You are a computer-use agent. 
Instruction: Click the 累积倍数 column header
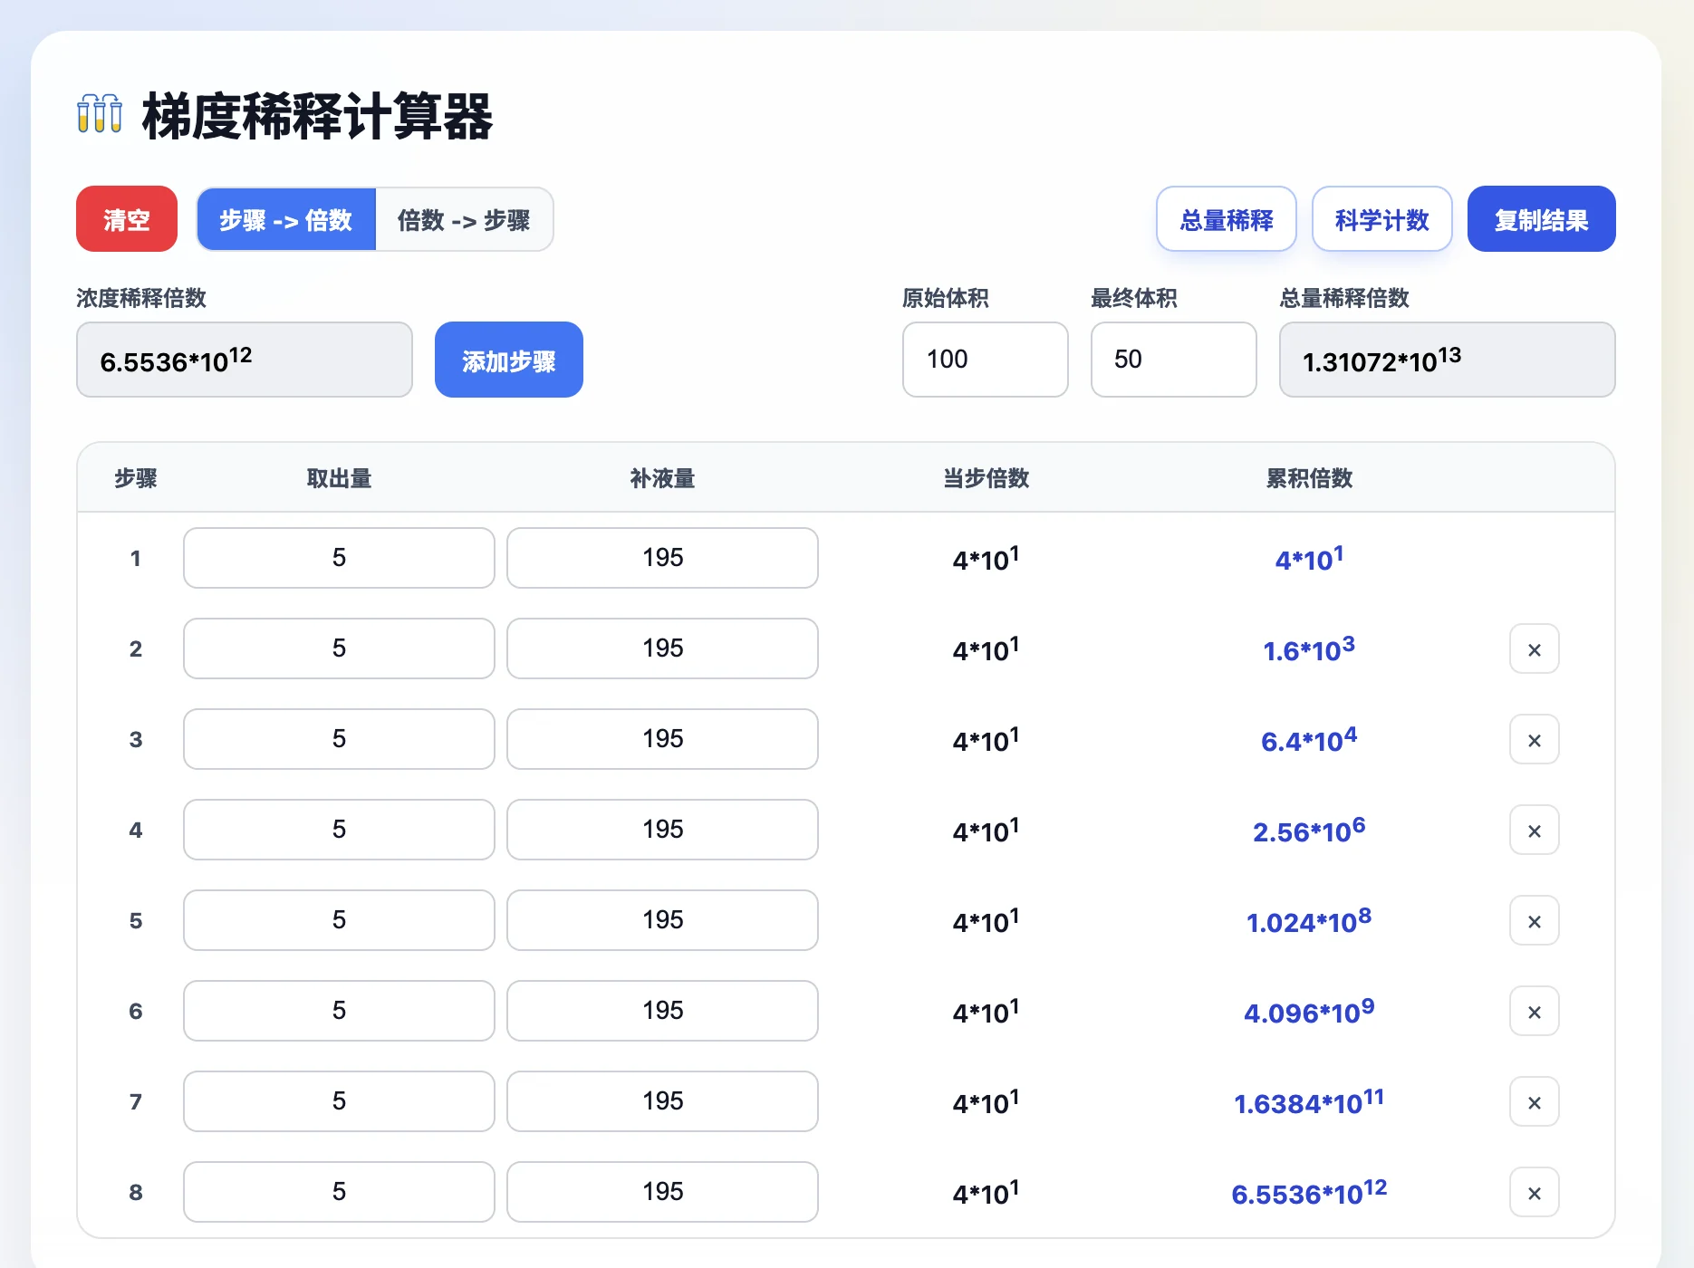click(1309, 478)
